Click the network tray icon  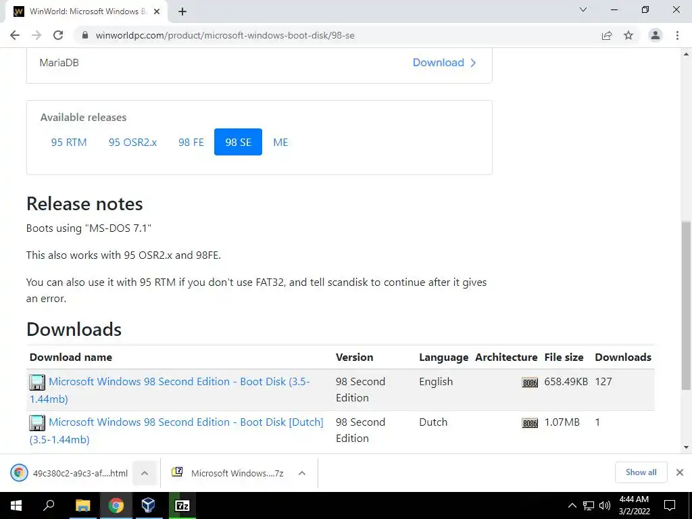(589, 505)
